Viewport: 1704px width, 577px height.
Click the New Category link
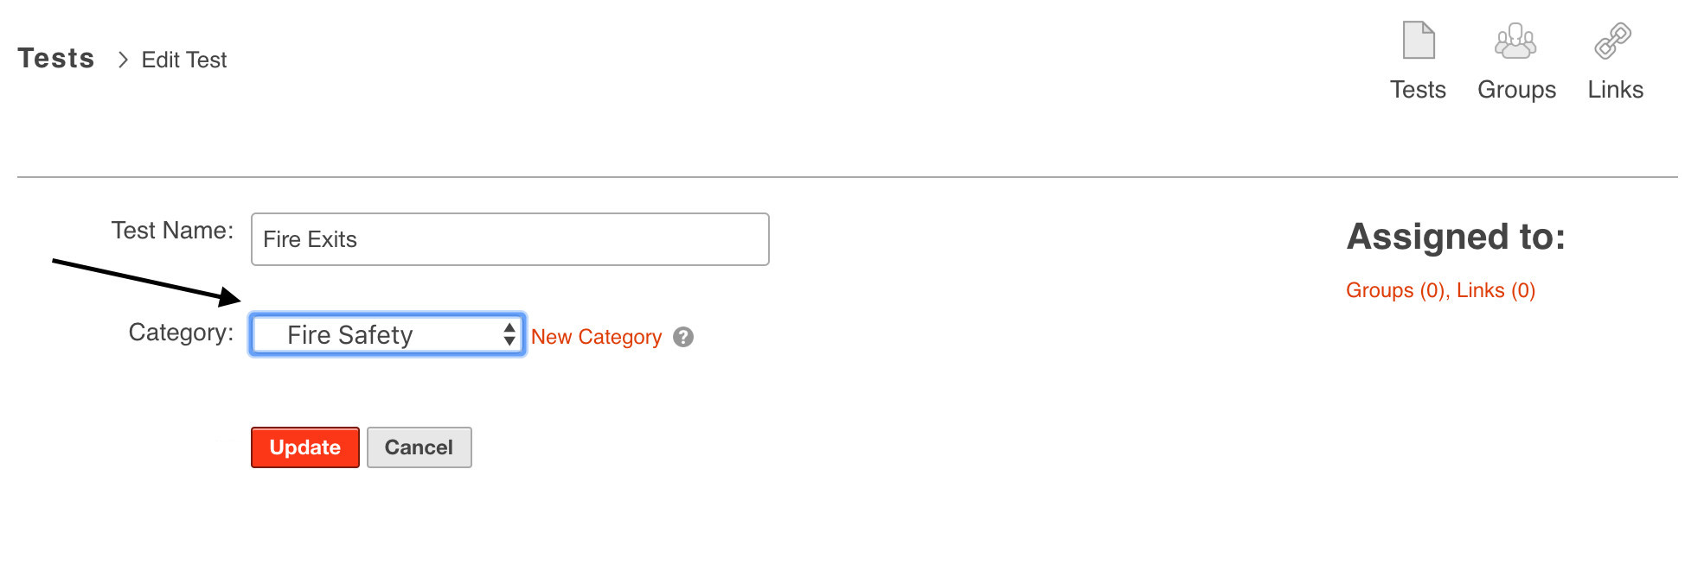pos(596,337)
